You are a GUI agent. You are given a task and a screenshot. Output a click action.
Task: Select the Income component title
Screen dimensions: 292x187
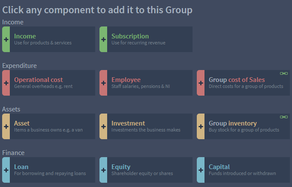coord(25,36)
